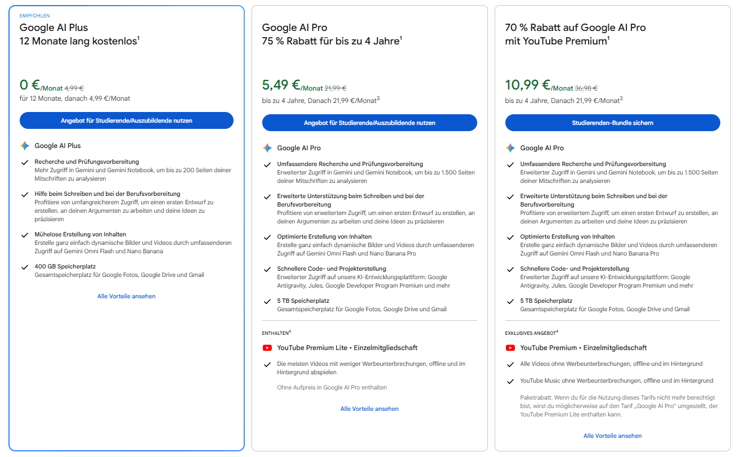Click the "YouTube Premium Lite • Einzelmitgliedschaft" heading
The image size is (740, 457).
[x=347, y=348]
